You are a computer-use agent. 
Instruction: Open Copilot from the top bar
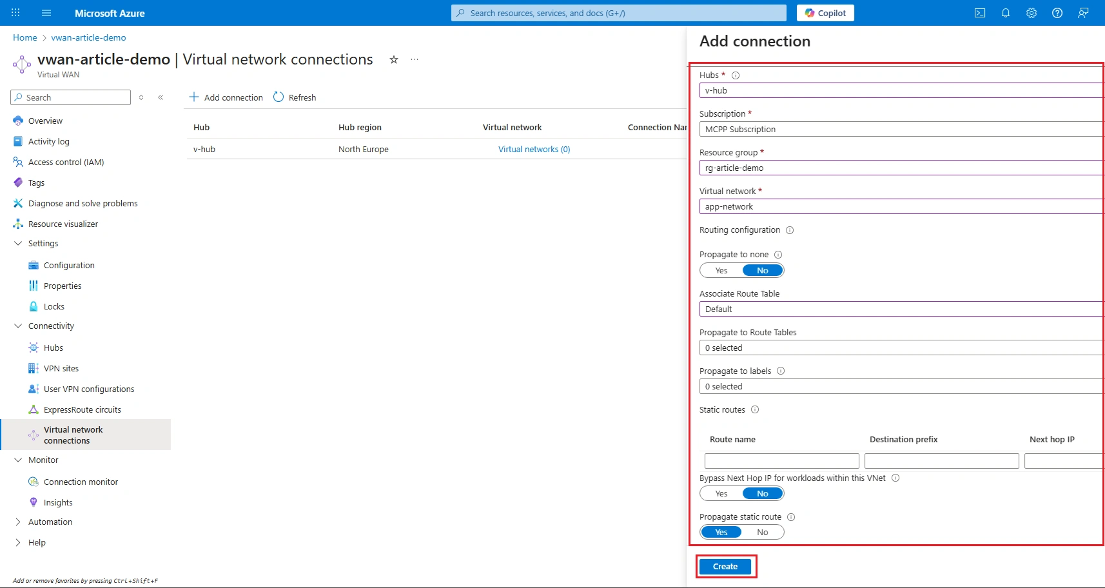tap(825, 13)
